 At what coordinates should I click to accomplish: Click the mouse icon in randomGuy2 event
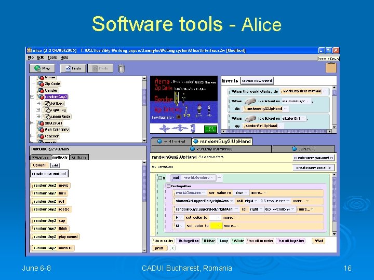[250, 101]
